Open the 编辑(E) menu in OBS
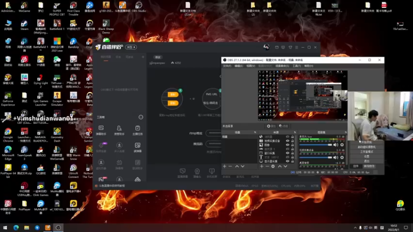 [x=239, y=66]
